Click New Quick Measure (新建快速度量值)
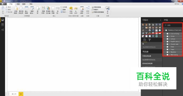 (x=98, y=12)
